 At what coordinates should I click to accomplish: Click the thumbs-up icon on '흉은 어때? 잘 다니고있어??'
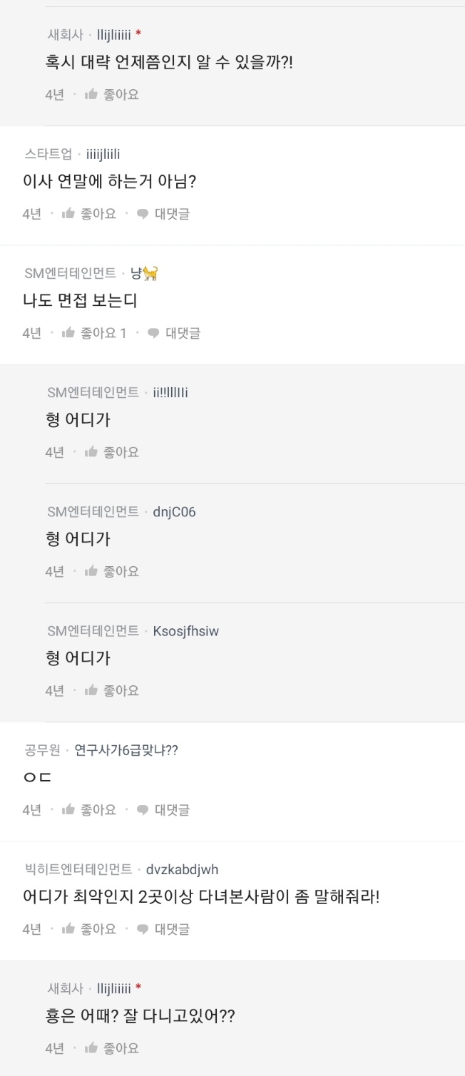pos(91,1047)
